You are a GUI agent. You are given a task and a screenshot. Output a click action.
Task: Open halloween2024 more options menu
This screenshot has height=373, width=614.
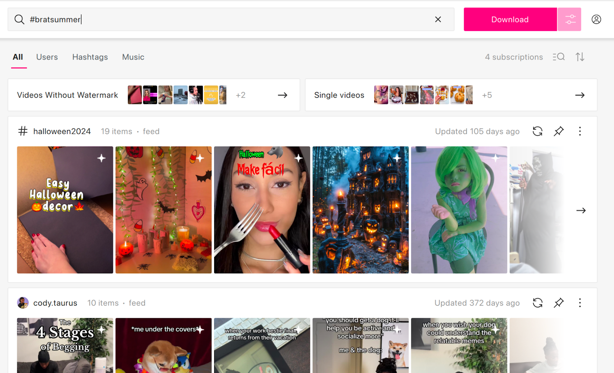(580, 131)
